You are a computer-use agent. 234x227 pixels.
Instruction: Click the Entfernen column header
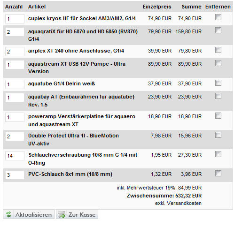[218, 7]
